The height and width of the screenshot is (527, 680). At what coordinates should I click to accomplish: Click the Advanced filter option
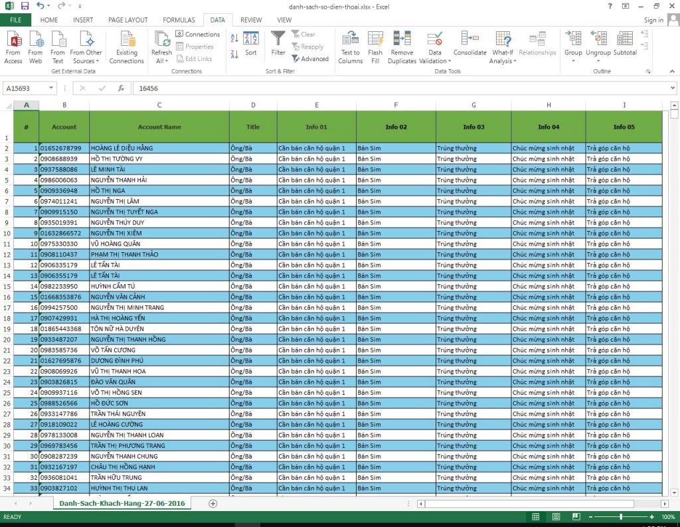coord(311,59)
